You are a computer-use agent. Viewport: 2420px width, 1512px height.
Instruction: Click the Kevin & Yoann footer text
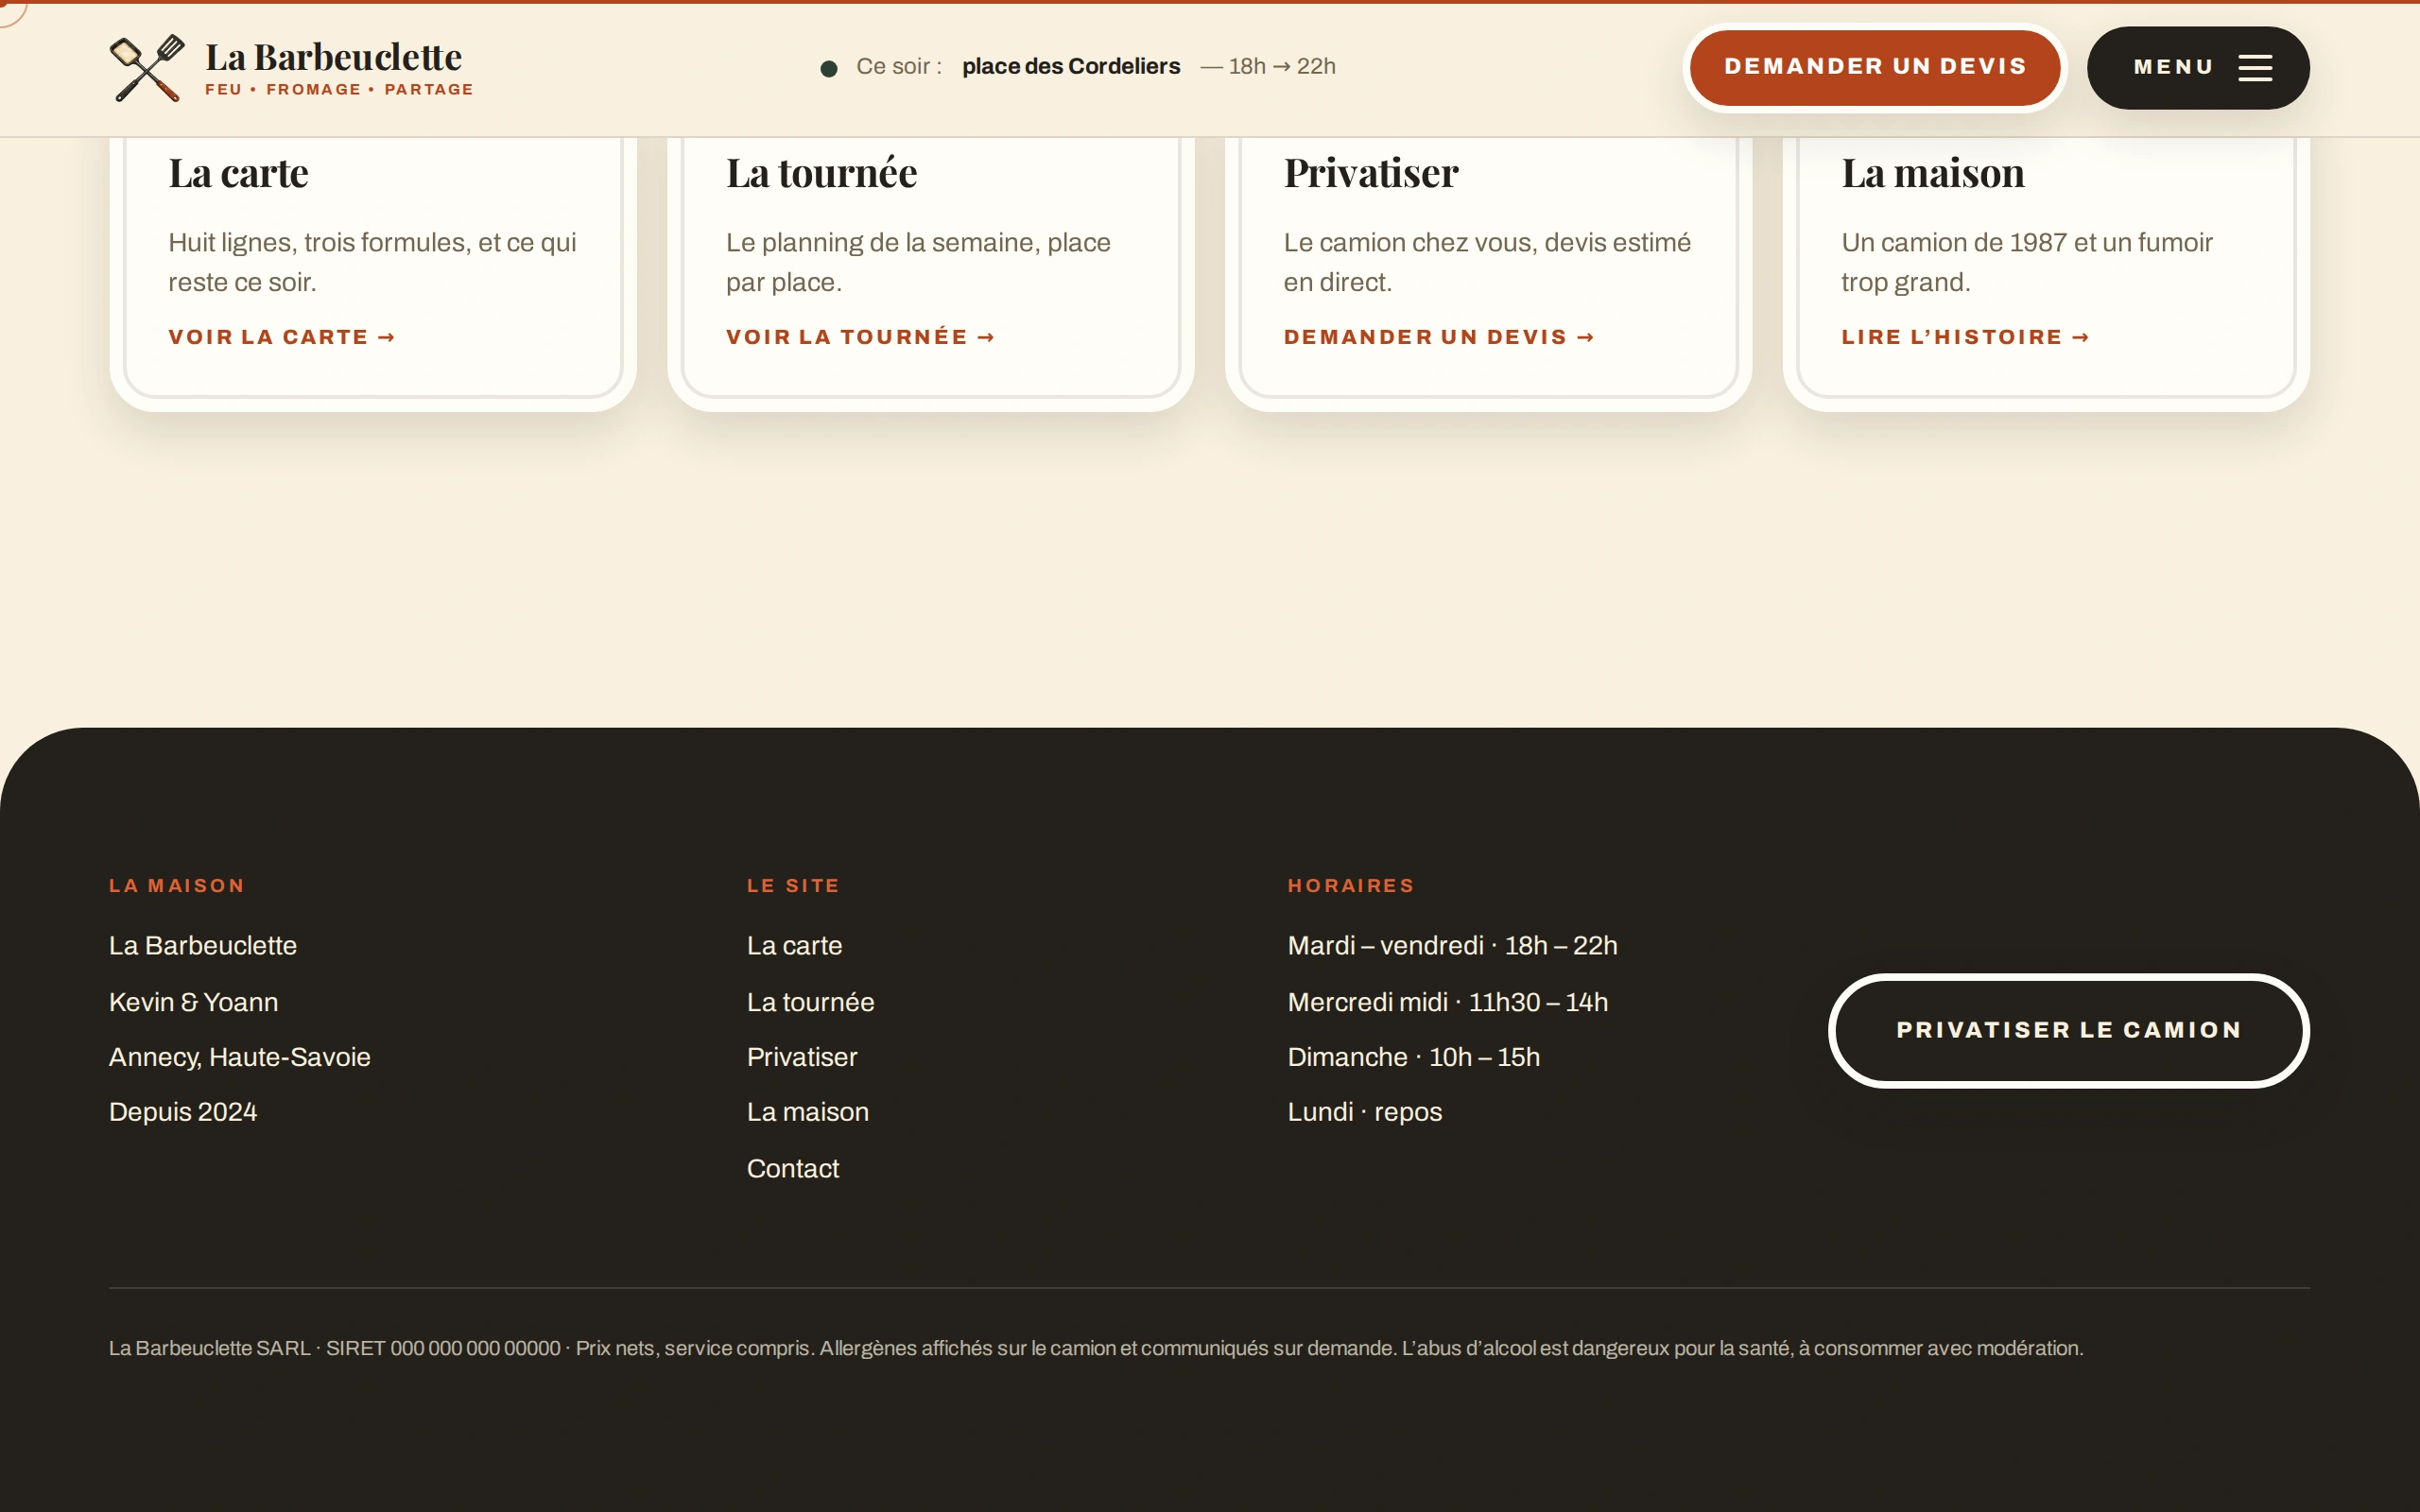[x=194, y=1002]
